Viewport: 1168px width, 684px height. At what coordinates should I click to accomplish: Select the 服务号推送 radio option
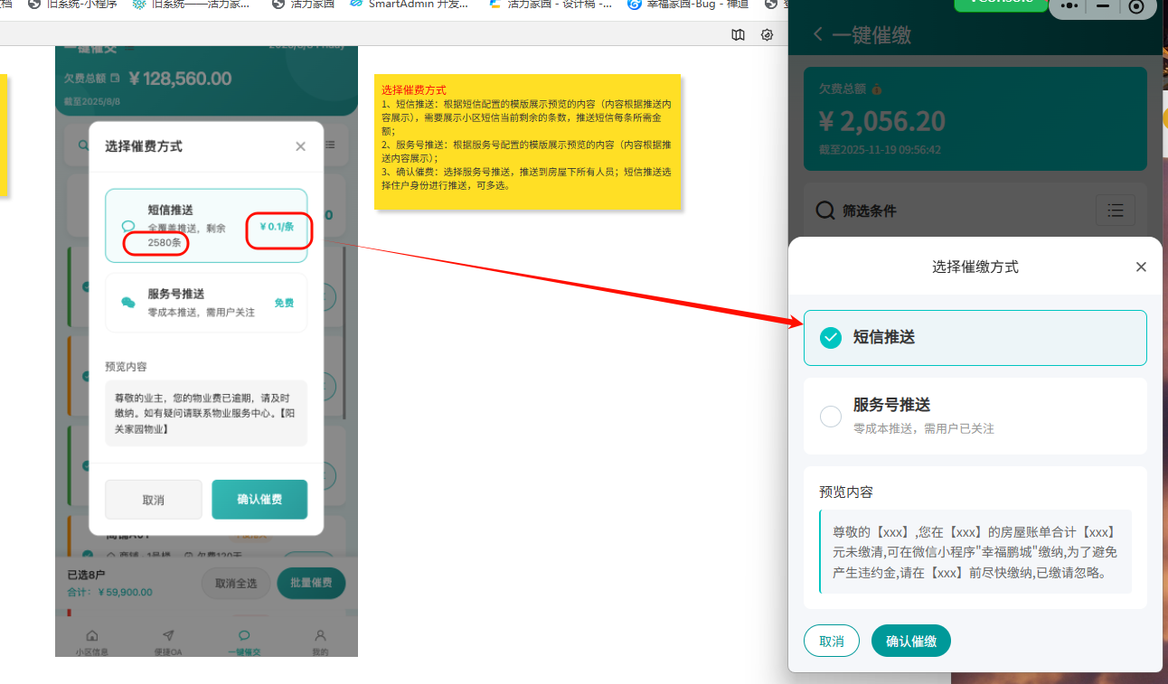pos(830,417)
